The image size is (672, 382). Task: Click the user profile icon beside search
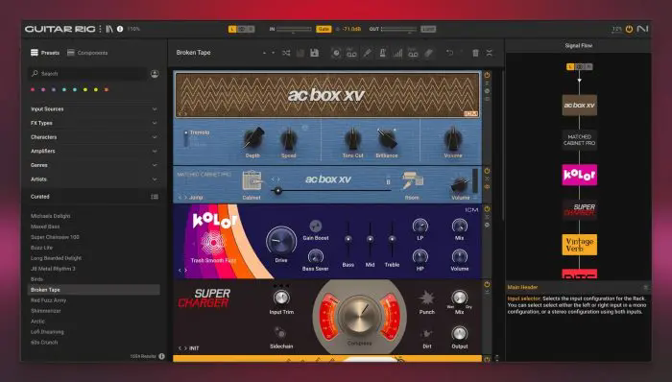[155, 74]
